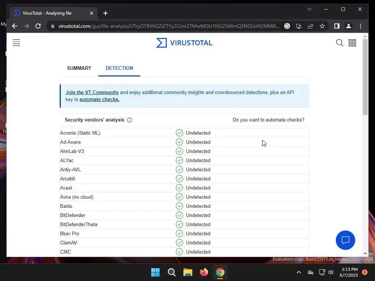Image resolution: width=375 pixels, height=281 pixels.
Task: Click the page vertical scrollbar thumb
Action: pyautogui.click(x=365, y=77)
